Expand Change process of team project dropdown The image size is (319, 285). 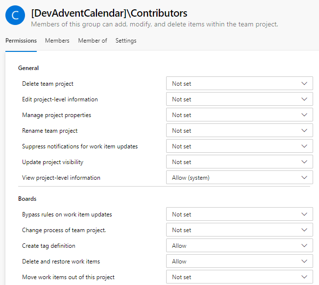coord(239,230)
